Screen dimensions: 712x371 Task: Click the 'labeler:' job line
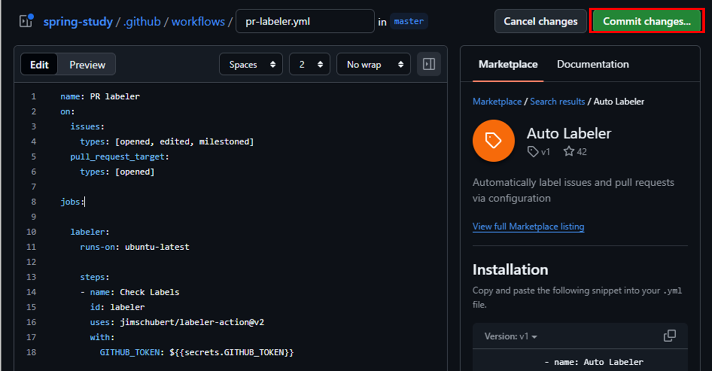90,232
